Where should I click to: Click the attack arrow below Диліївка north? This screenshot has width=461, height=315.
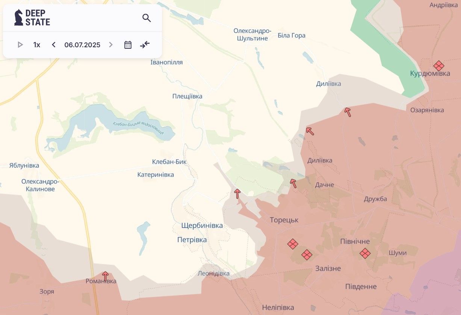pos(348,112)
